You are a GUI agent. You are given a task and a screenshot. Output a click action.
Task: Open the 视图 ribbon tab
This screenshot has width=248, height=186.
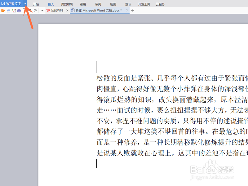point(113,4)
